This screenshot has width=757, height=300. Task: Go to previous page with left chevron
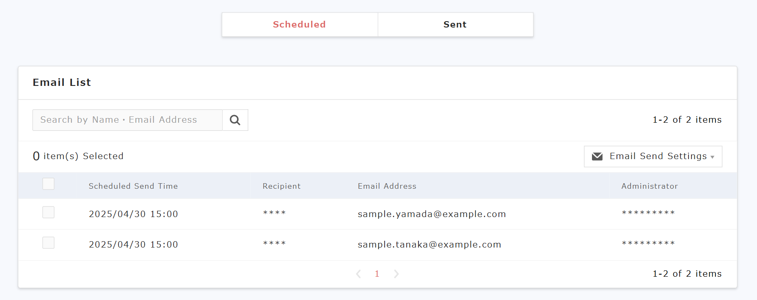click(358, 274)
